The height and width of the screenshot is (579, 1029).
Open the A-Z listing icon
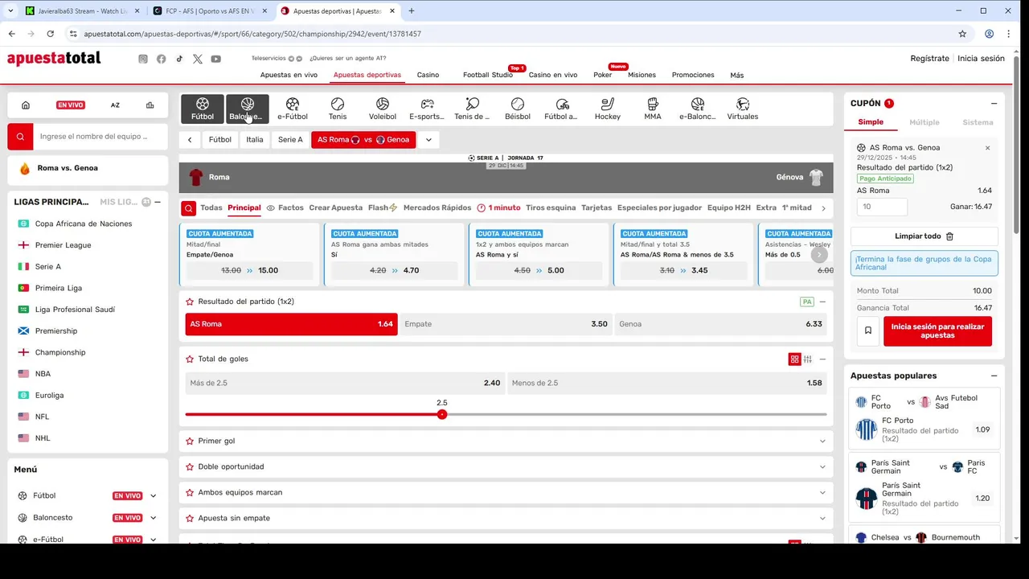115,105
